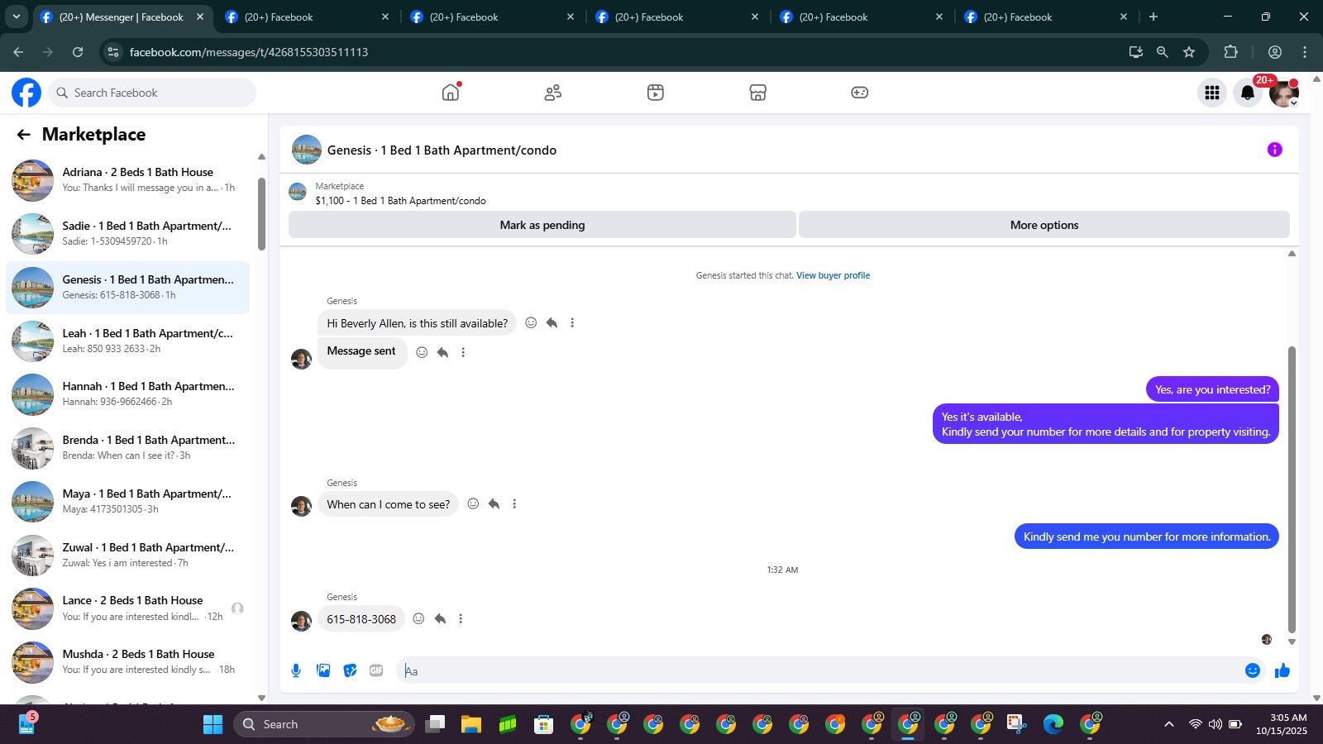The width and height of the screenshot is (1323, 744).
Task: Open Maya 1 Bed 1 Bath Apartment chat
Action: click(128, 502)
